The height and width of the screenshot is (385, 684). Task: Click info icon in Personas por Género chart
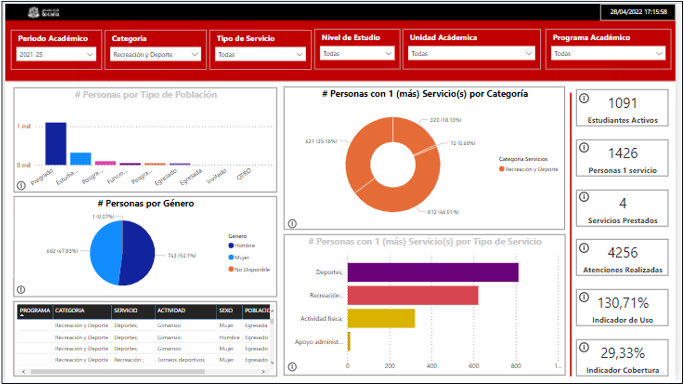pyautogui.click(x=21, y=290)
